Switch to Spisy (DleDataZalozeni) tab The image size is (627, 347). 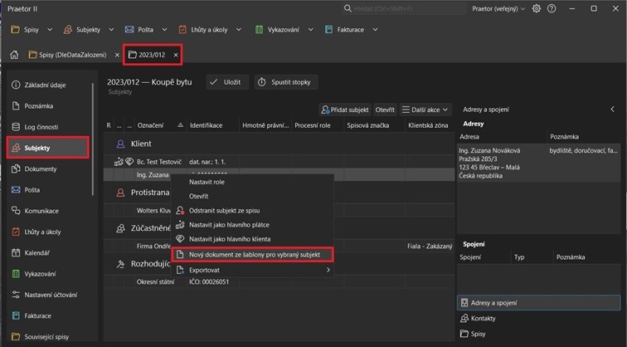72,55
